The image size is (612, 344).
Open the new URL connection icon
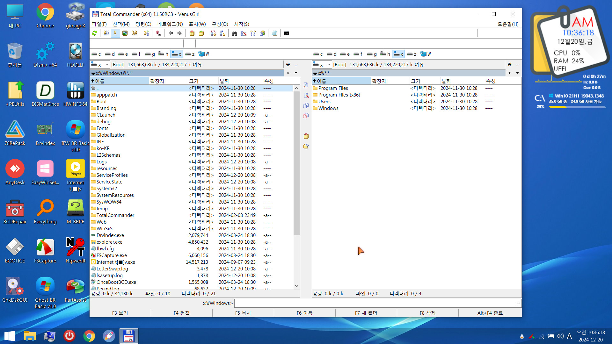pyautogui.click(x=222, y=33)
